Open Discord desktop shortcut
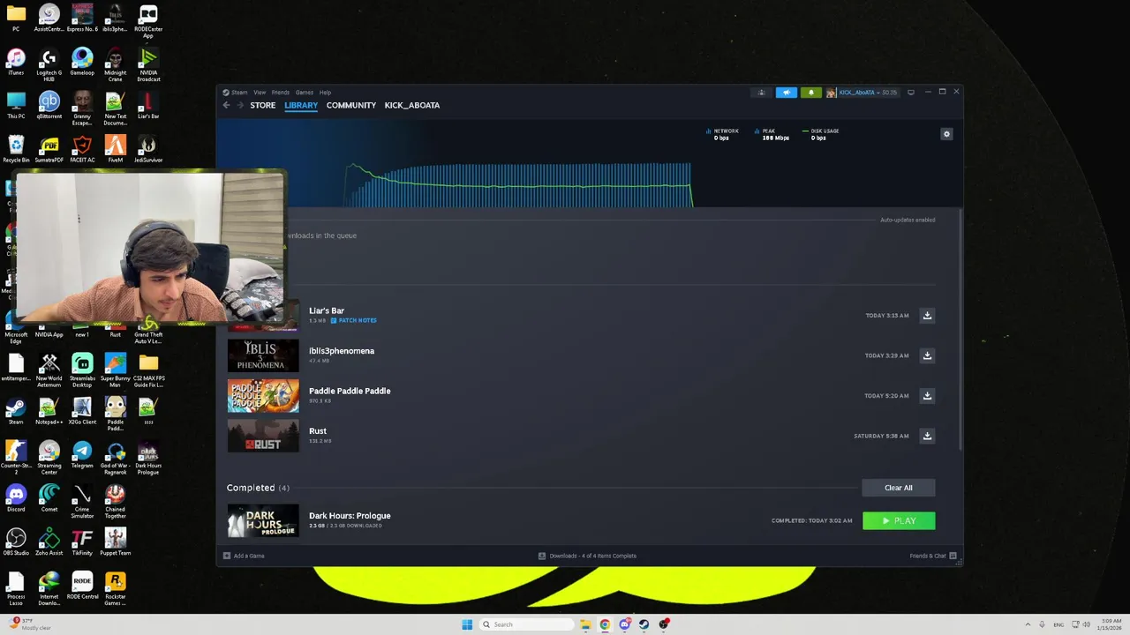This screenshot has width=1130, height=635. click(x=16, y=498)
